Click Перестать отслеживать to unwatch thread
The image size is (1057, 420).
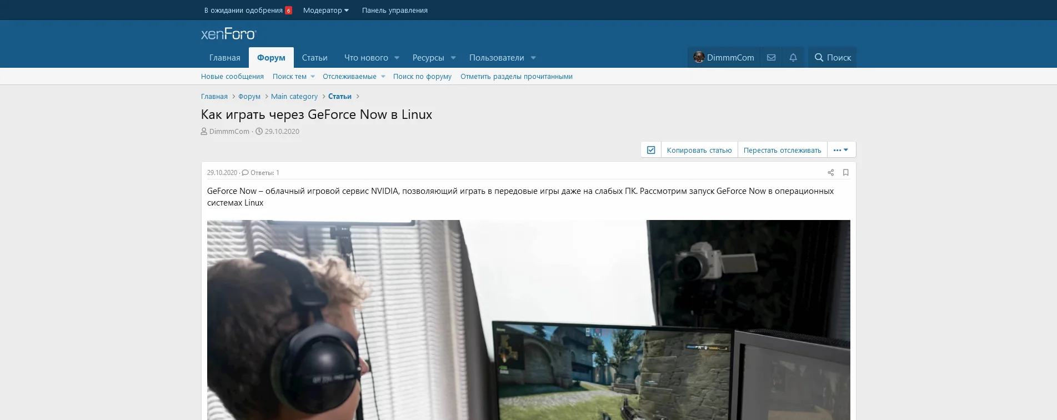pyautogui.click(x=782, y=150)
